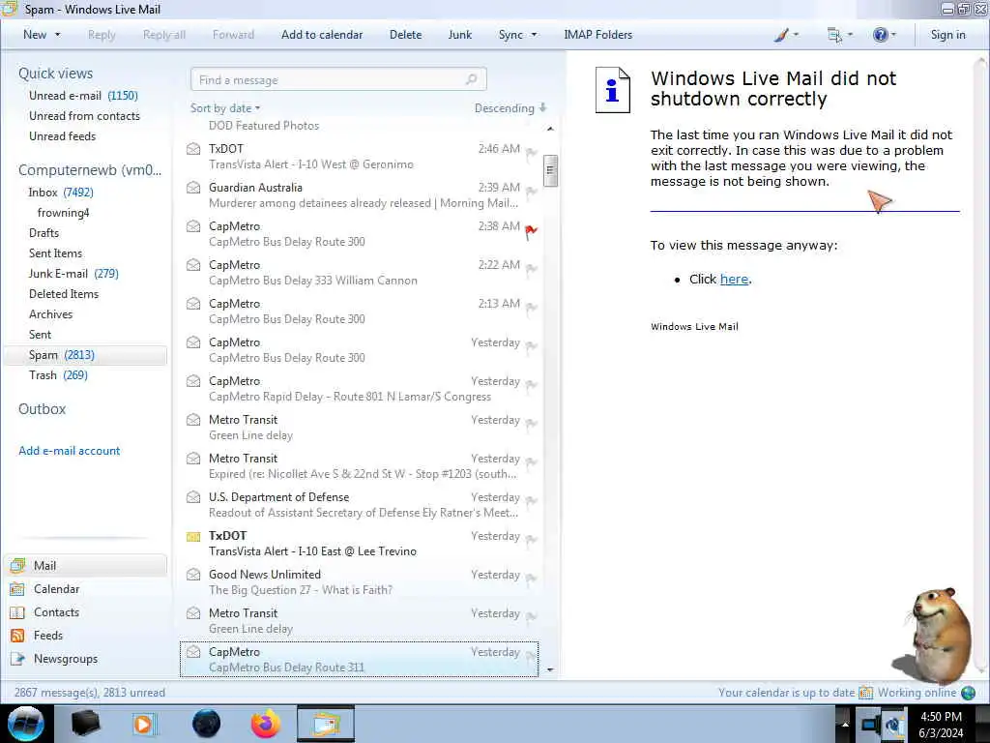
Task: Click envelope icon of U.S. Department of Defense
Action: [x=193, y=497]
